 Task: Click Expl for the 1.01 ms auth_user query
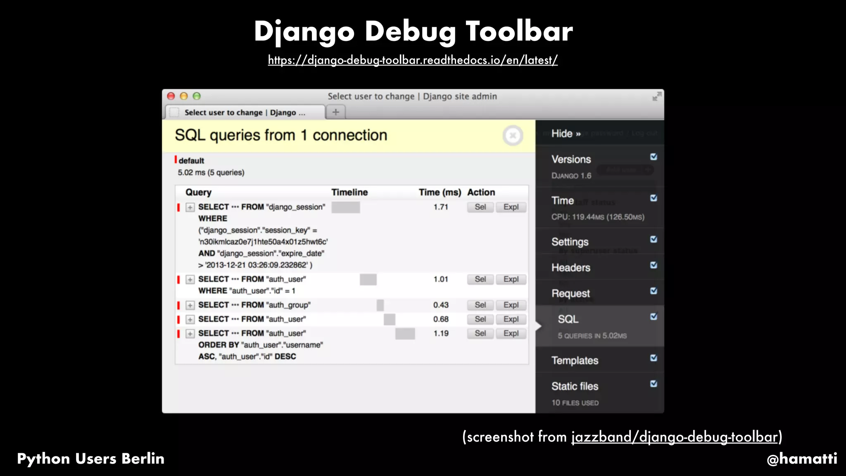point(511,279)
